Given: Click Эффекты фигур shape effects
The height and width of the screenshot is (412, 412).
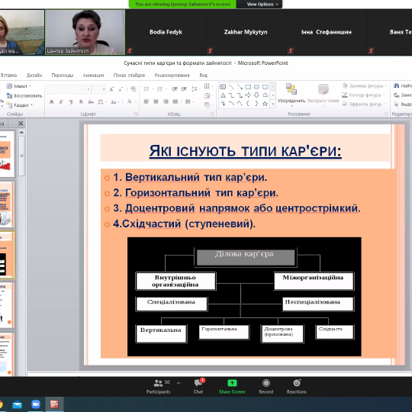Looking at the screenshot, I should pyautogui.click(x=364, y=104).
